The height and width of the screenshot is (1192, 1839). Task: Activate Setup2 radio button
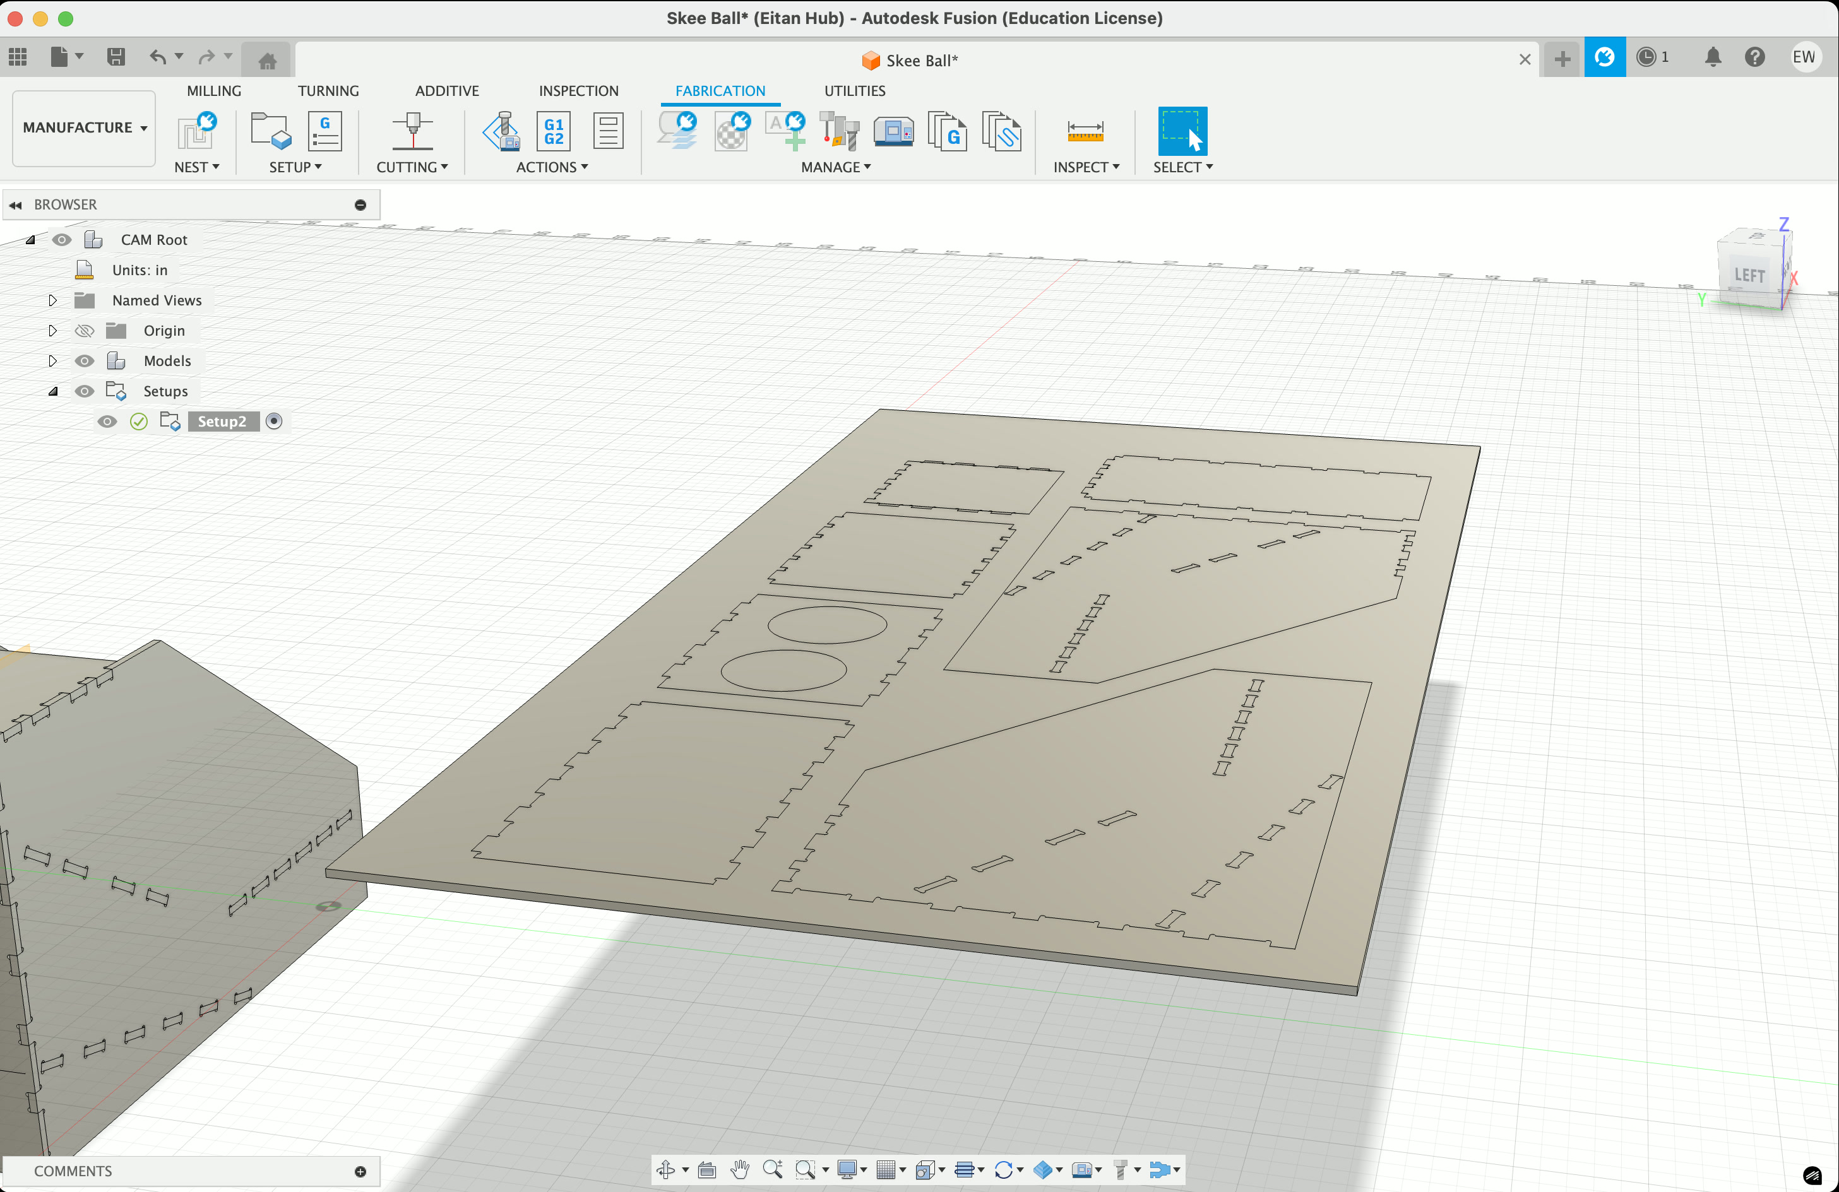(273, 422)
